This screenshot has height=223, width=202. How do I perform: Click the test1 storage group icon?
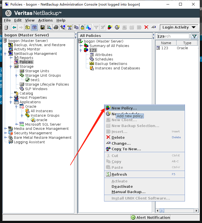pos(27,80)
